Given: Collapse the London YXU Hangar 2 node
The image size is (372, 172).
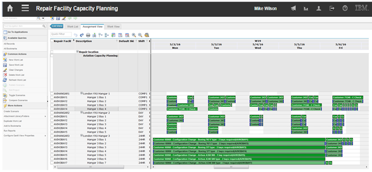Looking at the screenshot, I should [82, 112].
